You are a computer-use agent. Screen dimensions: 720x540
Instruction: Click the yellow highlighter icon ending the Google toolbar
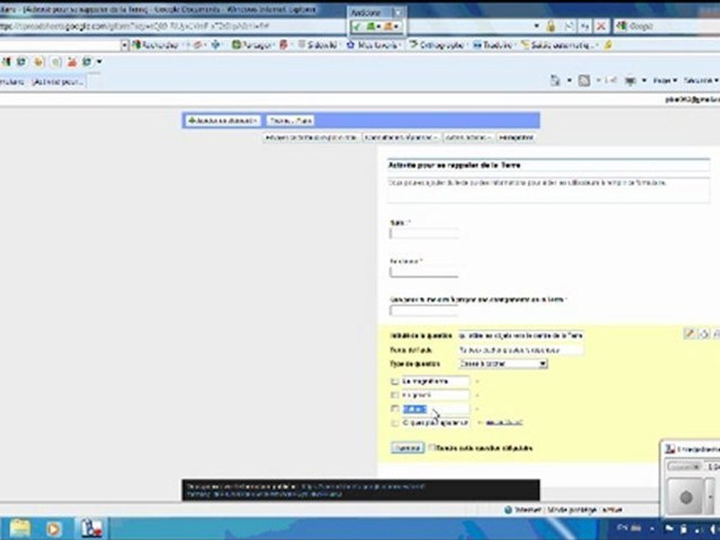tap(608, 45)
